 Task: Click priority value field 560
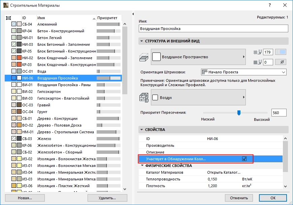279,112
